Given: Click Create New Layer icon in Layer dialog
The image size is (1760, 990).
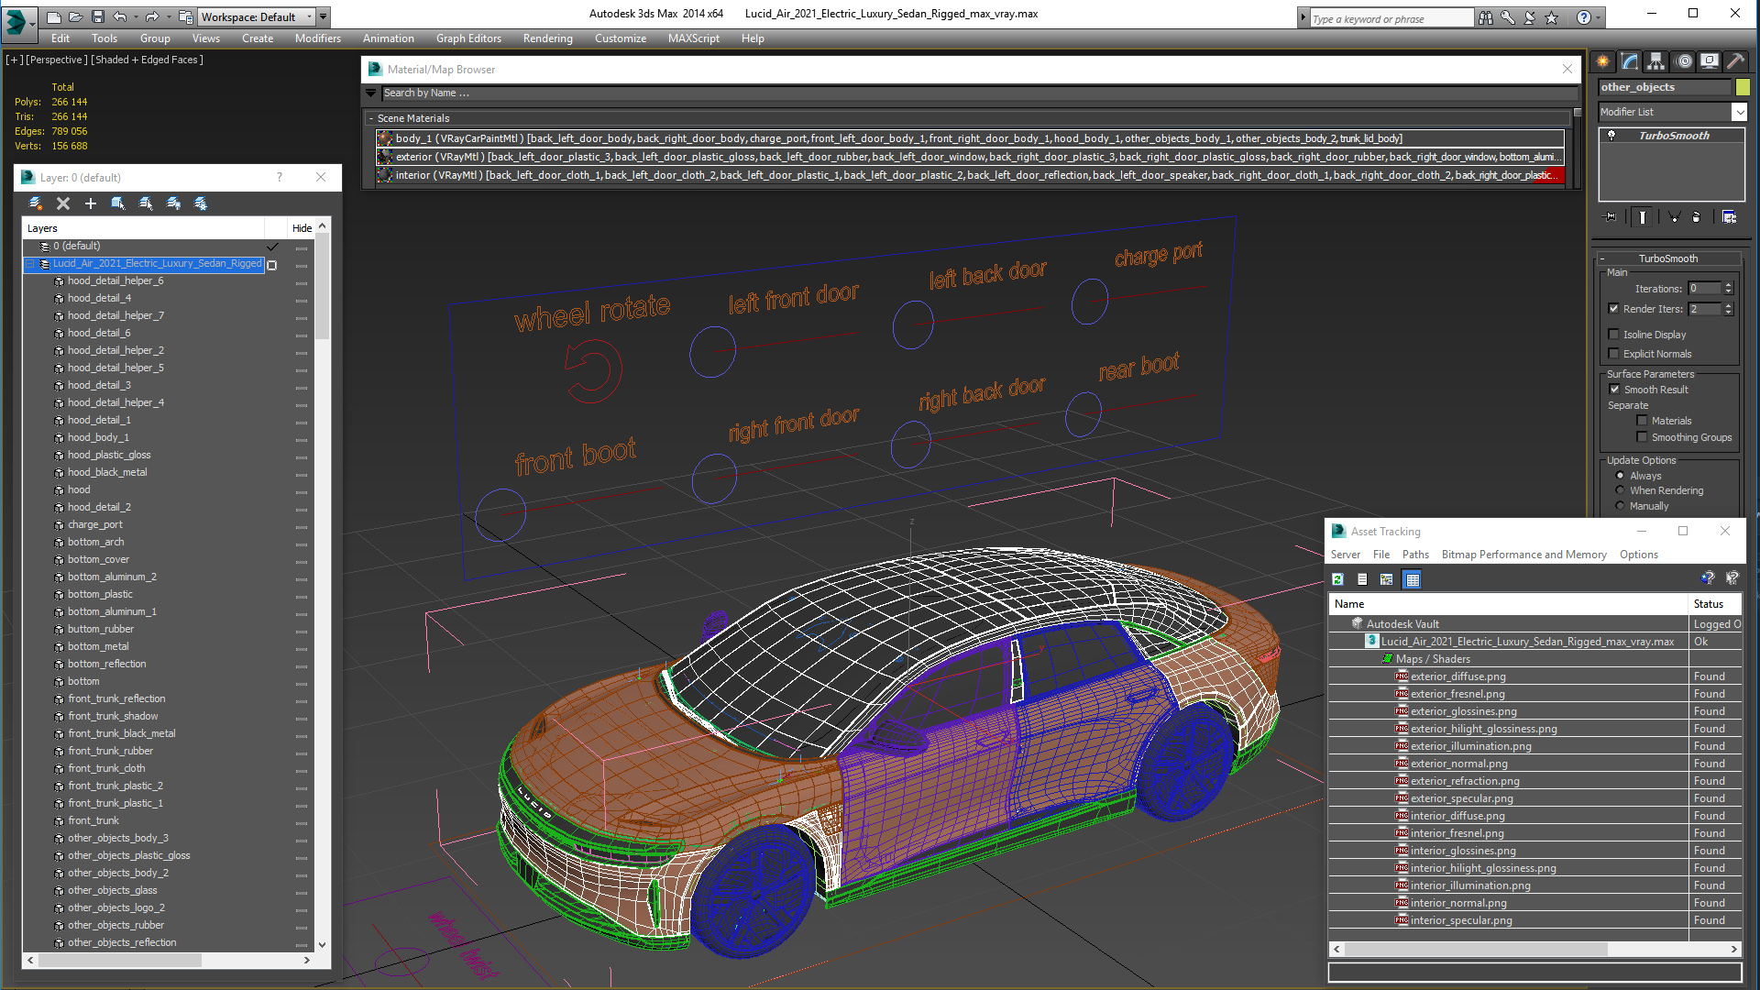Looking at the screenshot, I should click(x=36, y=203).
